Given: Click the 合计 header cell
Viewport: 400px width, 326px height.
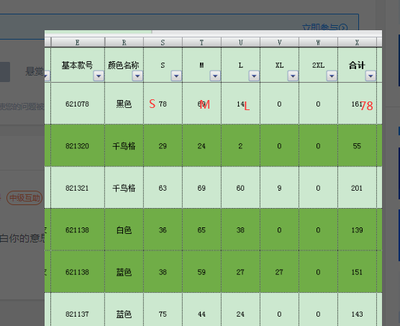Looking at the screenshot, I should 357,65.
